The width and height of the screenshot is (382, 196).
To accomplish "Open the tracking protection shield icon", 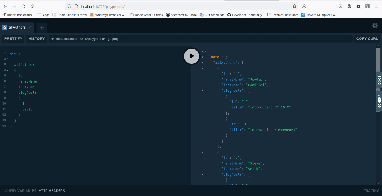I will pyautogui.click(x=70, y=6).
